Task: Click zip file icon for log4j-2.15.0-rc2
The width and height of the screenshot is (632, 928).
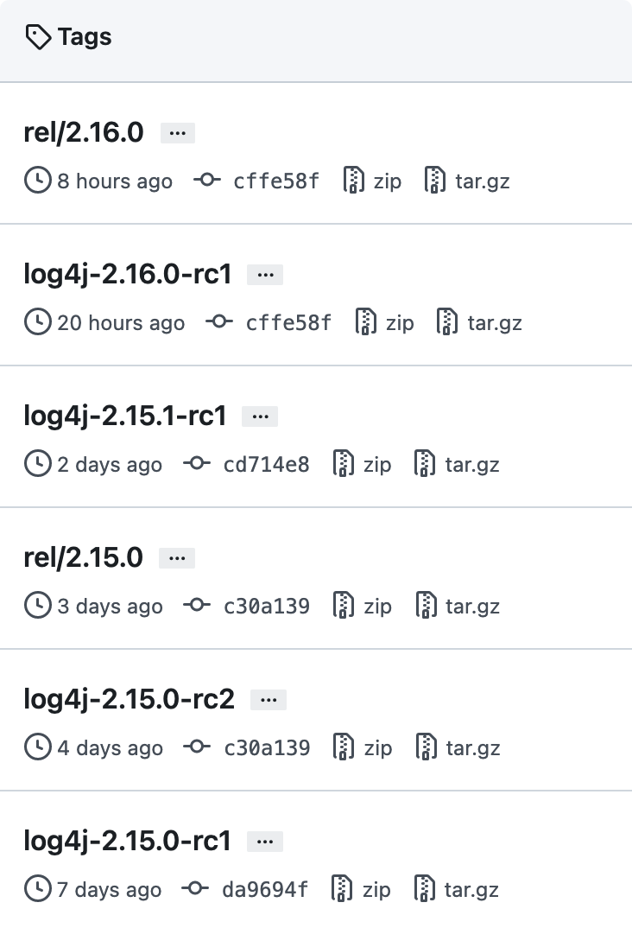Action: [x=344, y=748]
